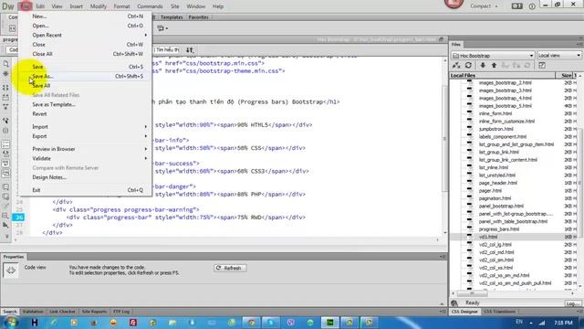Open the Window menu
This screenshot has height=329, width=584.
[x=196, y=6]
